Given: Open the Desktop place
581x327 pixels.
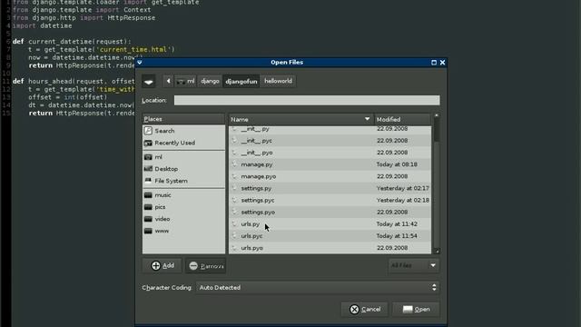Looking at the screenshot, I should click(183, 169).
